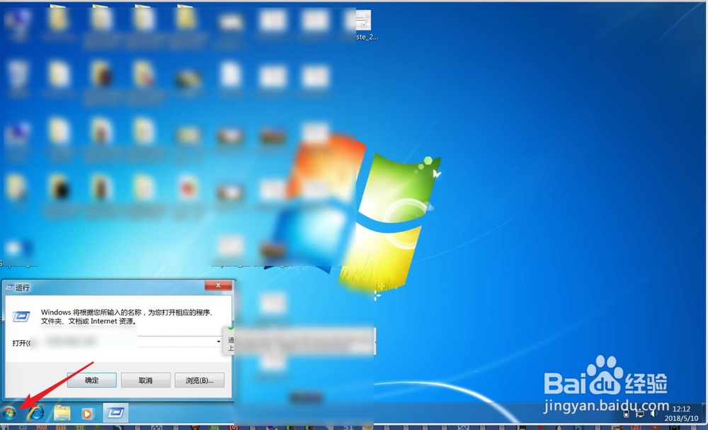This screenshot has height=430, width=708.
Task: Launch Internet Explorer from the taskbar
Action: pyautogui.click(x=35, y=413)
